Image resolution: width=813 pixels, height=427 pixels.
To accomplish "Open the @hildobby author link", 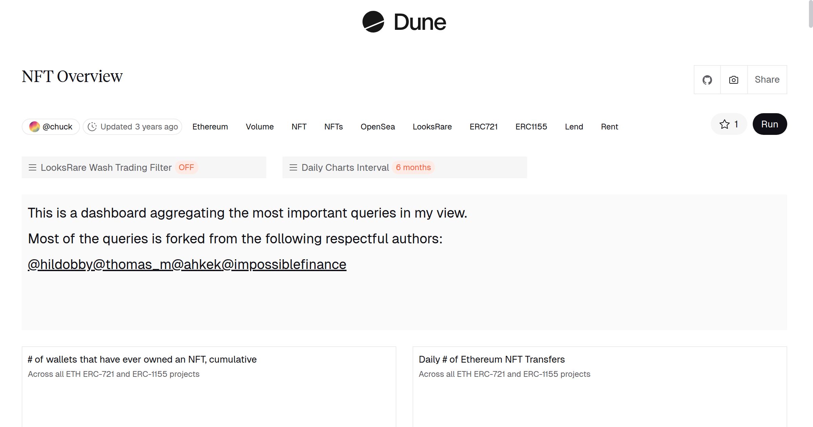I will [60, 264].
